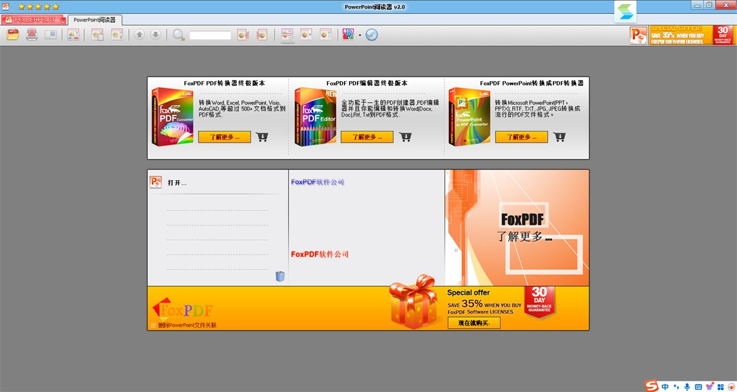This screenshot has width=737, height=392.
Task: Click the blue globe website icon
Action: (x=372, y=34)
